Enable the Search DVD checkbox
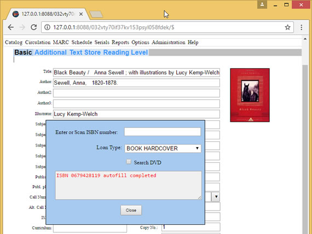312x234 pixels. point(129,162)
